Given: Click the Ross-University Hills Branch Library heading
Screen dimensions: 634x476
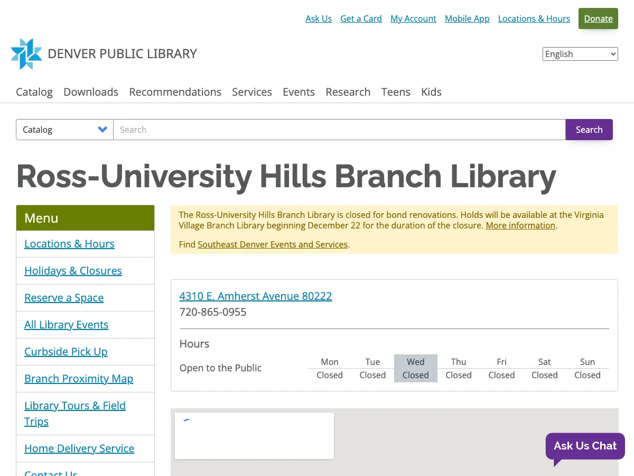Looking at the screenshot, I should tap(286, 176).
